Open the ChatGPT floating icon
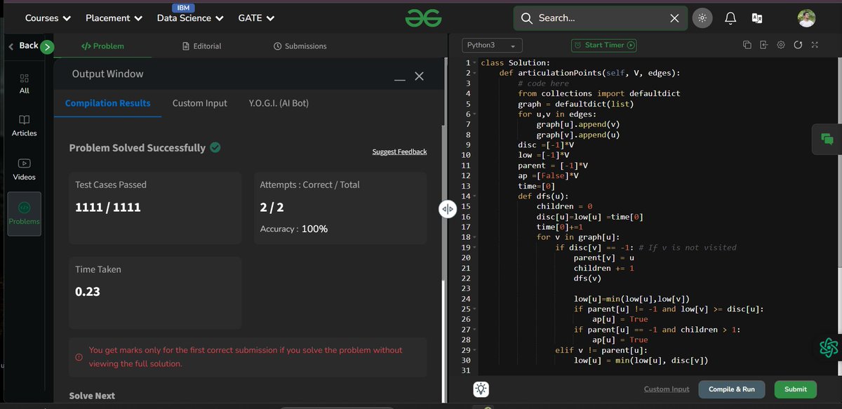The height and width of the screenshot is (409, 842). pyautogui.click(x=829, y=347)
